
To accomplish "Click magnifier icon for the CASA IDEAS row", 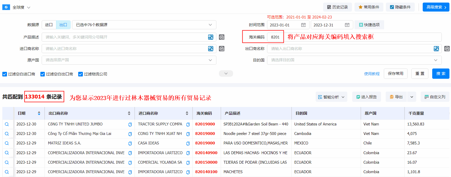I will (7, 143).
